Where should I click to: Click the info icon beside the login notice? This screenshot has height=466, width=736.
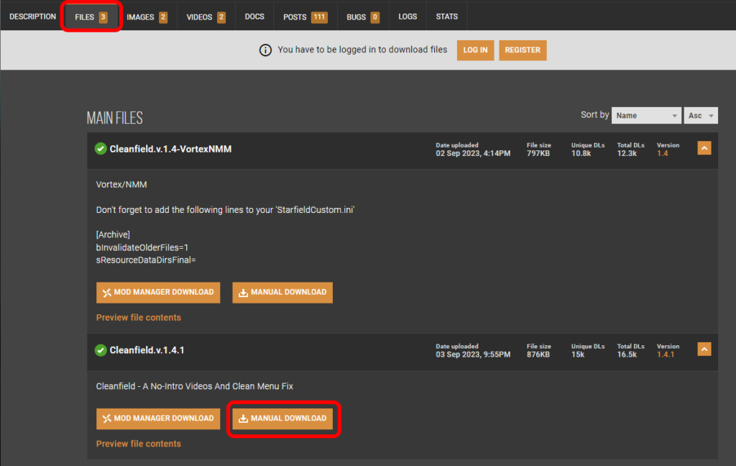coord(265,50)
